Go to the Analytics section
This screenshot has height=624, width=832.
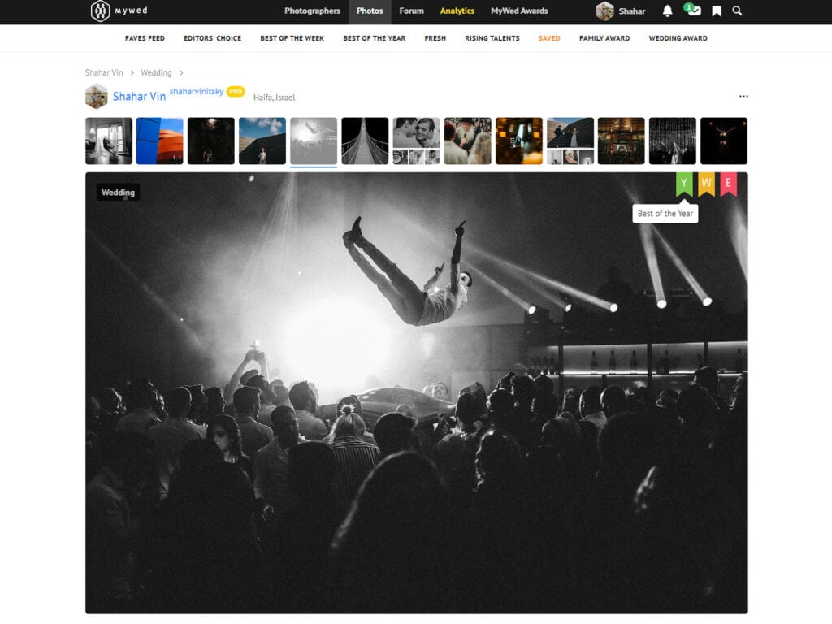point(457,11)
